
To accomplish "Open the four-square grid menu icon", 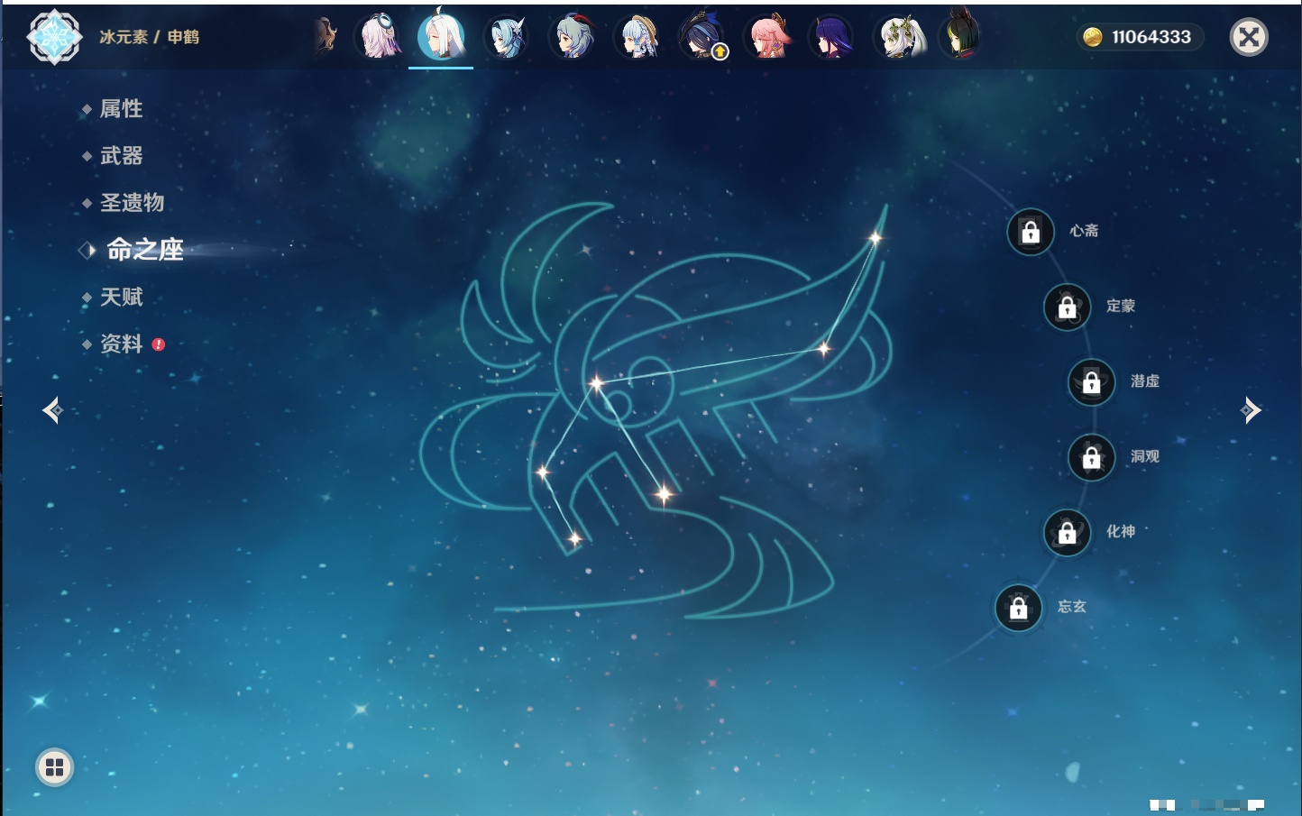I will pyautogui.click(x=54, y=767).
